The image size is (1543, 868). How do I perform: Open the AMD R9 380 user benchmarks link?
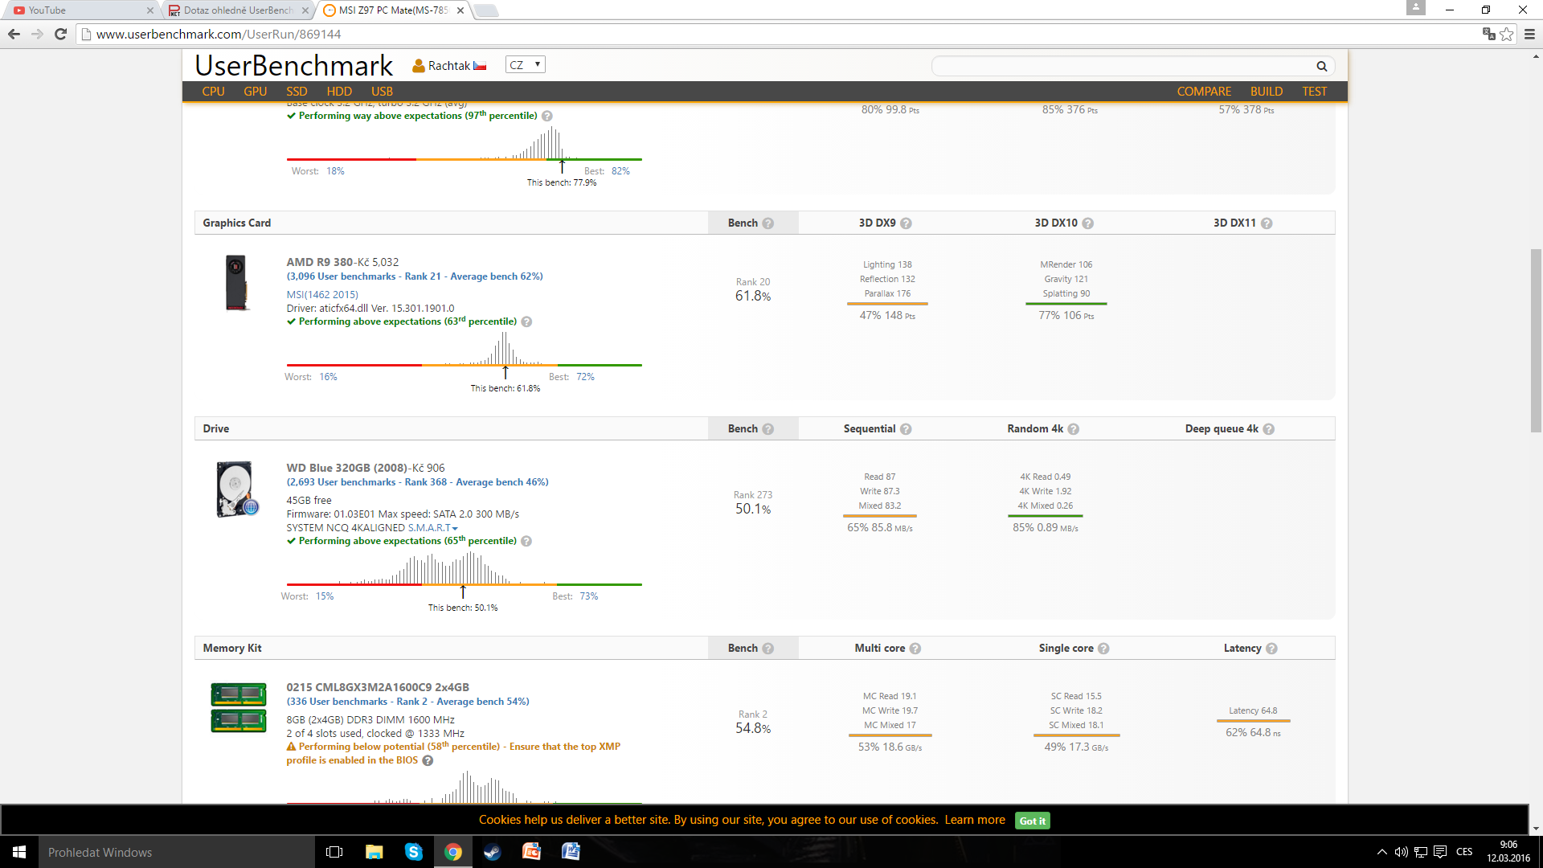(414, 276)
